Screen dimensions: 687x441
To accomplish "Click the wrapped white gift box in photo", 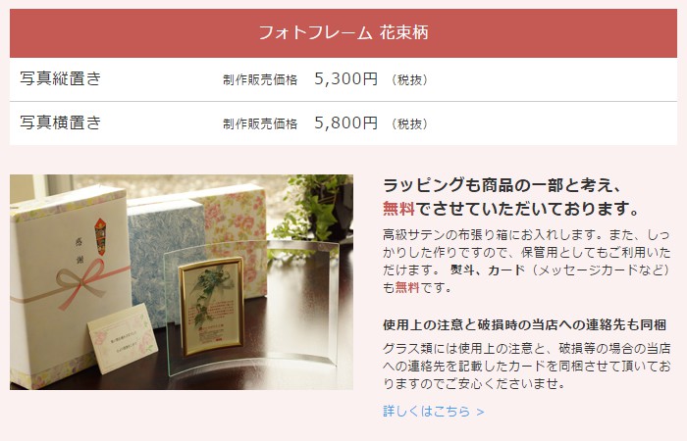I will coord(70,286).
